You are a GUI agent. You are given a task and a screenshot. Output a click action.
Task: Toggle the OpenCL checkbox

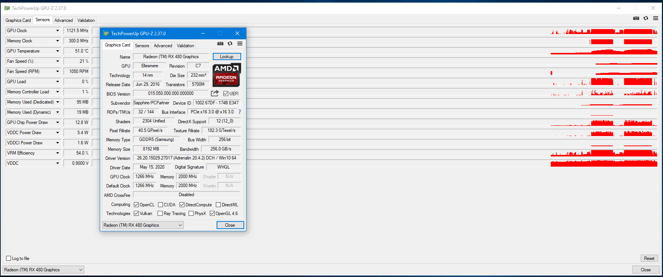click(x=136, y=204)
